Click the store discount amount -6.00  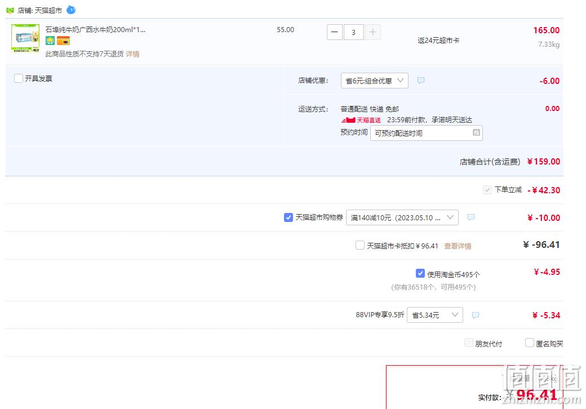click(x=549, y=81)
